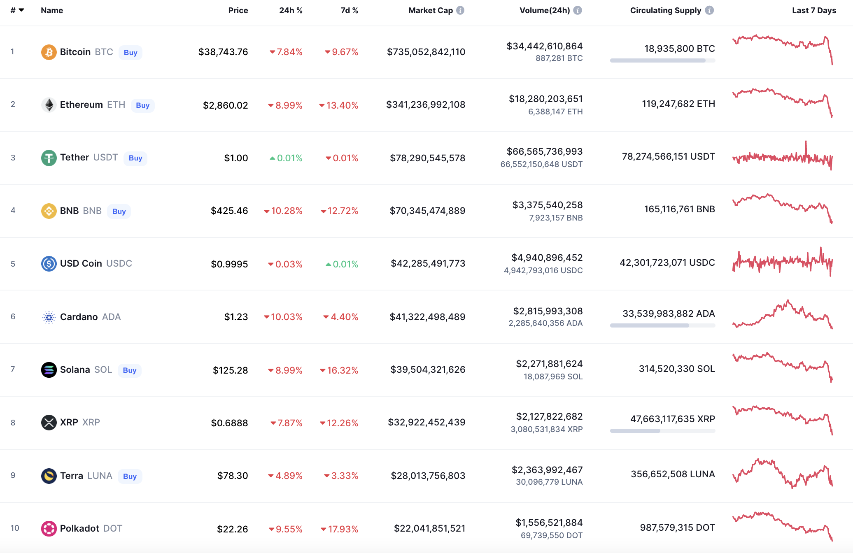853x553 pixels.
Task: Sort table by 24h % column header
Action: 290,10
